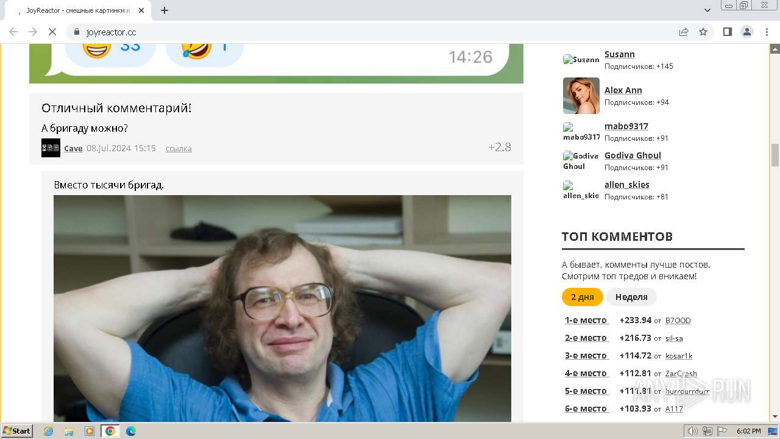Close the JoyReactor browser tab
Image resolution: width=780 pixels, height=439 pixels.
(141, 10)
